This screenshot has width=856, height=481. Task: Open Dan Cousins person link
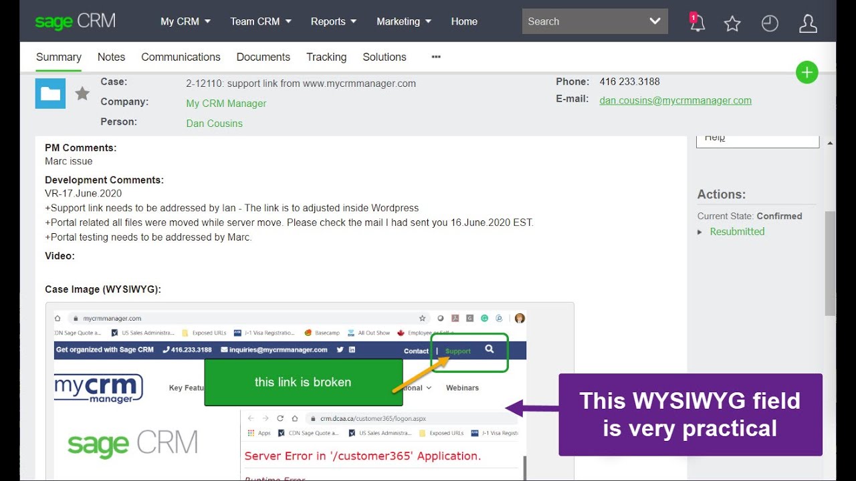pos(214,124)
